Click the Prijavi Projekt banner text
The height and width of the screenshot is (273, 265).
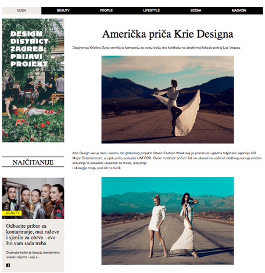click(29, 60)
